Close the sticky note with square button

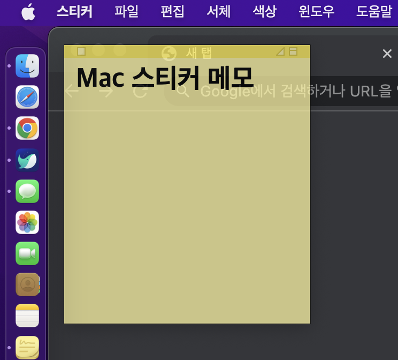click(81, 51)
